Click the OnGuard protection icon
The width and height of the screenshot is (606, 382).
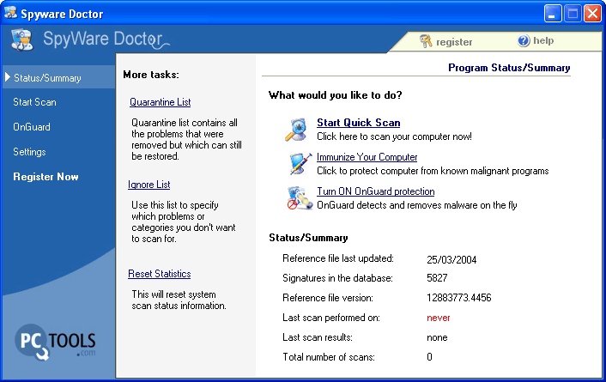coord(300,198)
